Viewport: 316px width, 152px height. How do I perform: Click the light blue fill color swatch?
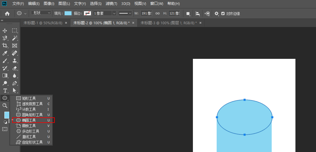pos(68,13)
